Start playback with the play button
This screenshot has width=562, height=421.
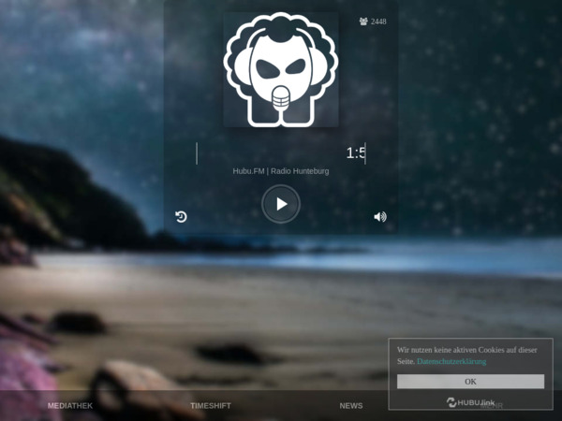tap(281, 204)
